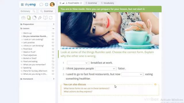Switch to the Grammar tab

point(91,3)
